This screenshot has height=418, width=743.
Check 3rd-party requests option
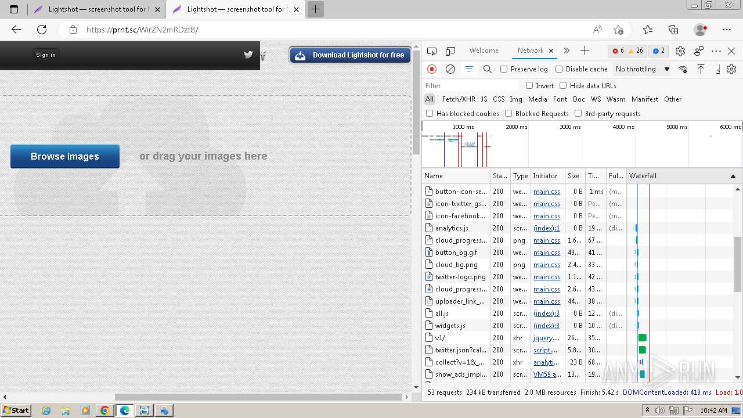tap(578, 113)
